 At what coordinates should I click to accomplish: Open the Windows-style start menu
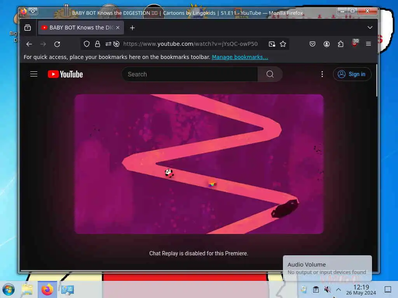(x=9, y=289)
